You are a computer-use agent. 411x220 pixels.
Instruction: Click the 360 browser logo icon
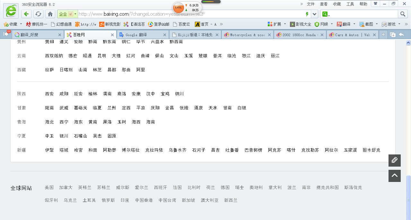coord(11,11)
